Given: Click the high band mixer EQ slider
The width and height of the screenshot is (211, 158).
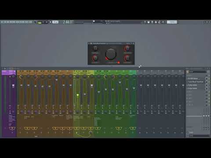Looking at the screenshot, I should click(x=209, y=116).
